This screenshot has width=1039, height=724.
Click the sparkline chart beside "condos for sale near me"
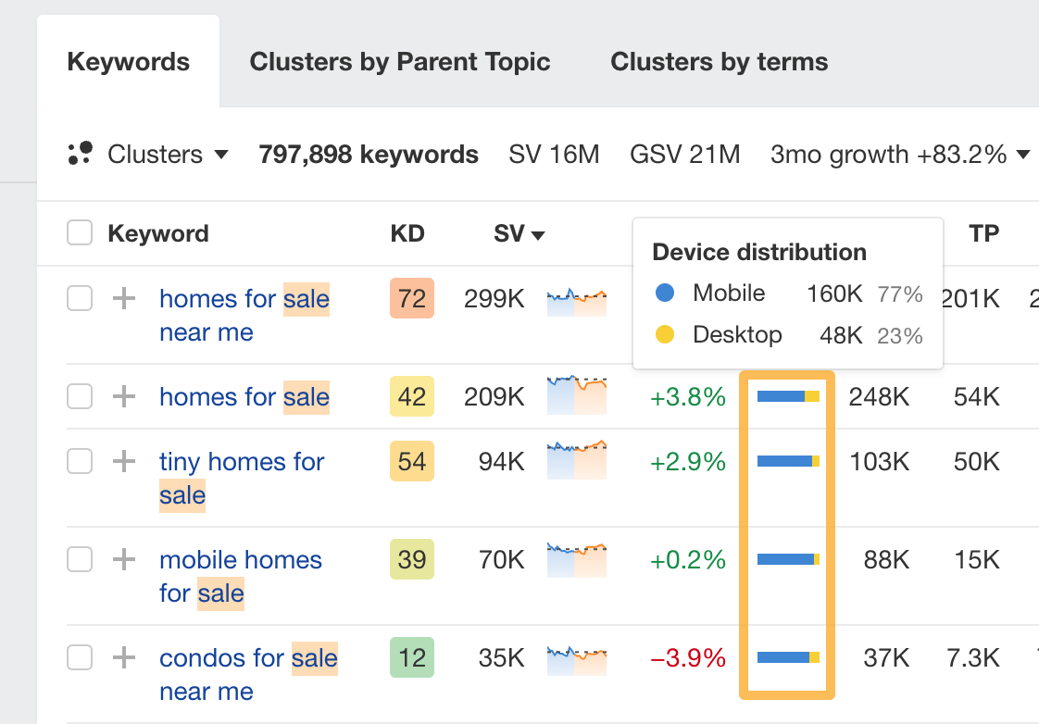tap(576, 657)
